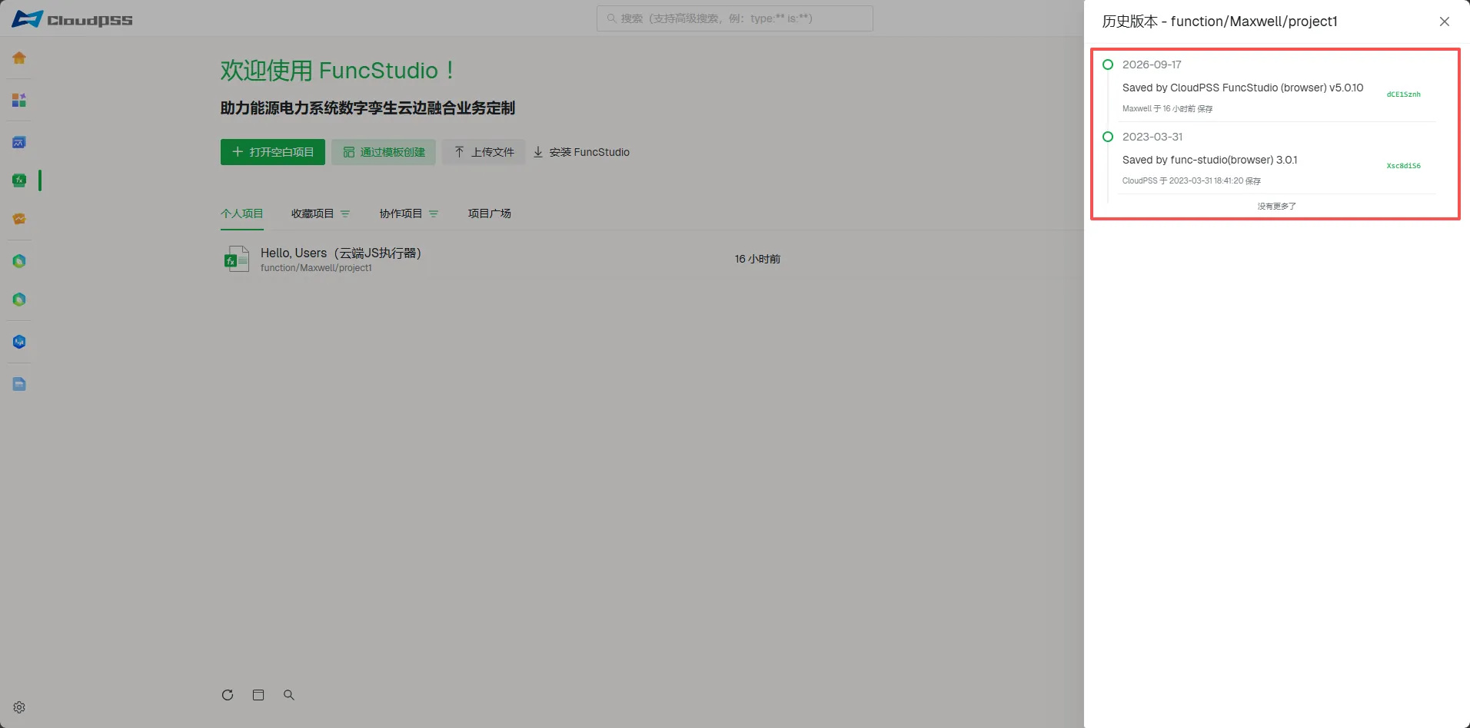Click the Maxwell 于 16 小时前 保存 note
The height and width of the screenshot is (728, 1470).
point(1168,109)
